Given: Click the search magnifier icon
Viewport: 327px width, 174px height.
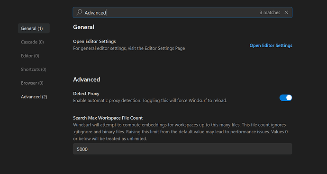Looking at the screenshot, I should (79, 12).
